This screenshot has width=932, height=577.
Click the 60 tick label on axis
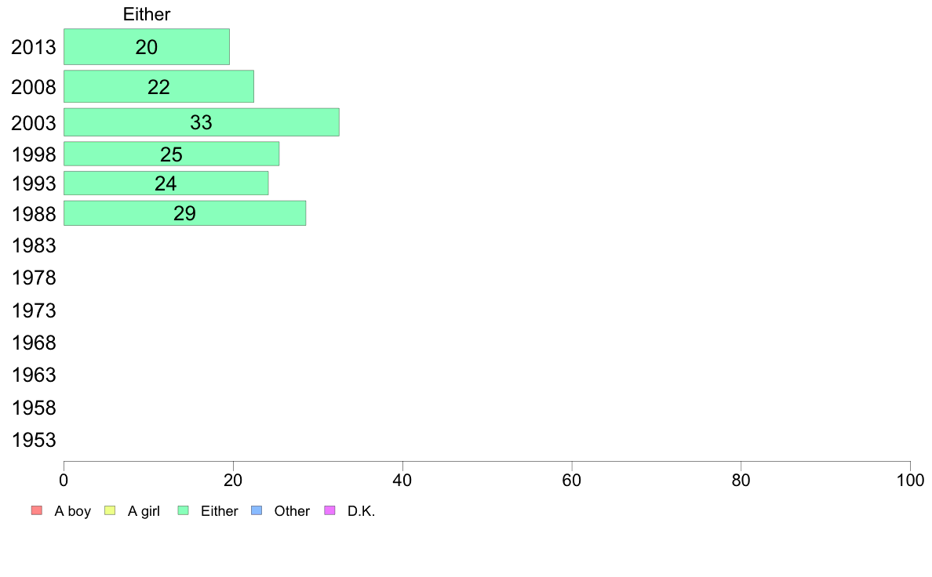[x=572, y=480]
